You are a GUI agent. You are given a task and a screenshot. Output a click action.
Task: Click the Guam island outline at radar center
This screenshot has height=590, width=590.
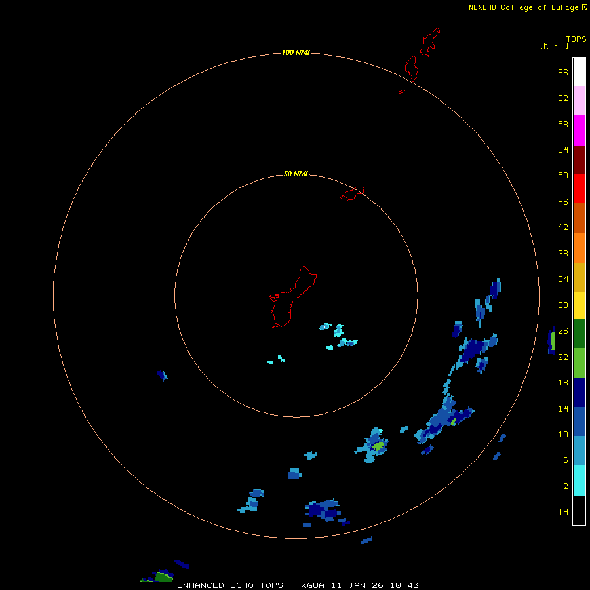coord(293,297)
